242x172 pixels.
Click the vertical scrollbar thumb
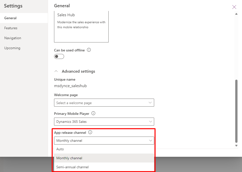(x=236, y=111)
